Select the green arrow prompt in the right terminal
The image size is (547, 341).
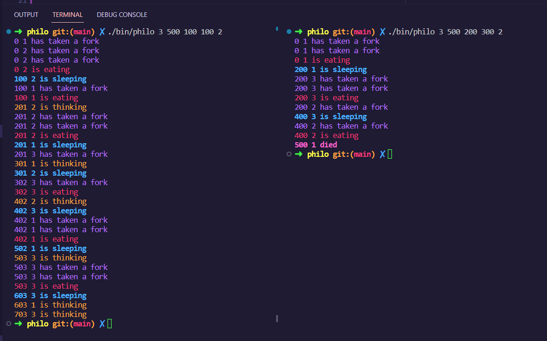pos(298,32)
